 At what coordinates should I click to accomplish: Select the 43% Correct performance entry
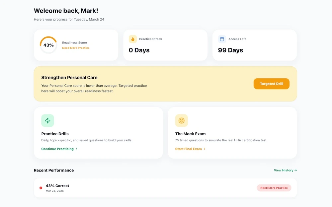coord(57,186)
